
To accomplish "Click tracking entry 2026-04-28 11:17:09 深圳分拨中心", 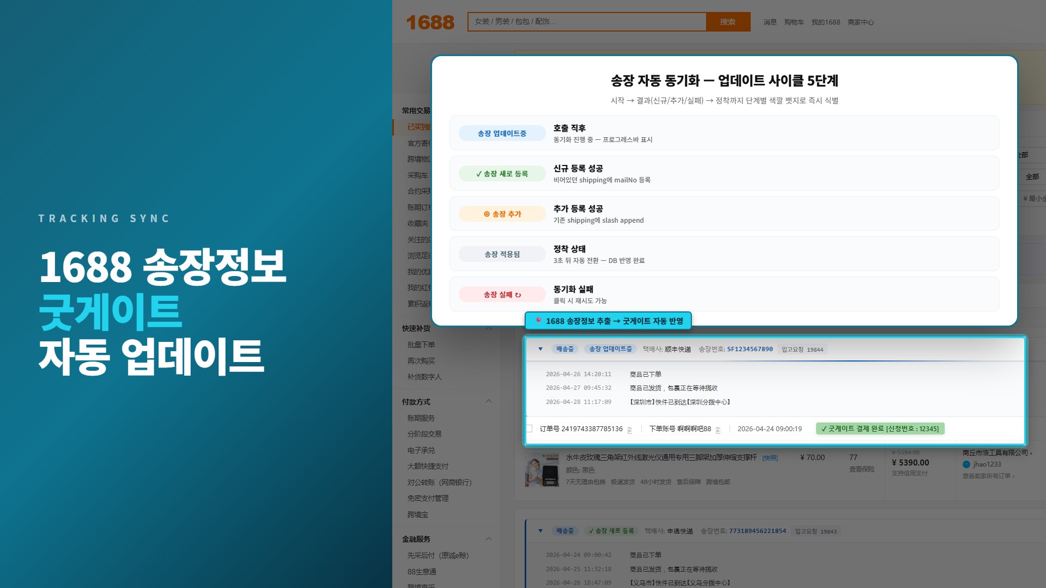I will [638, 402].
